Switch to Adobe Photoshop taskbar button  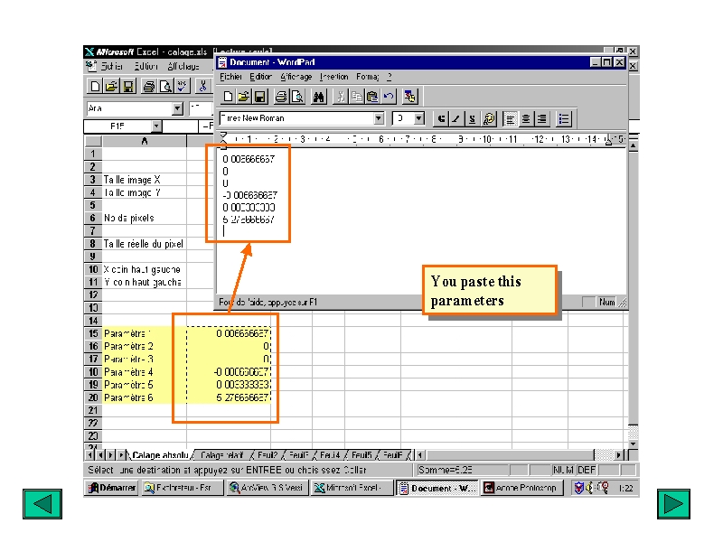point(522,488)
